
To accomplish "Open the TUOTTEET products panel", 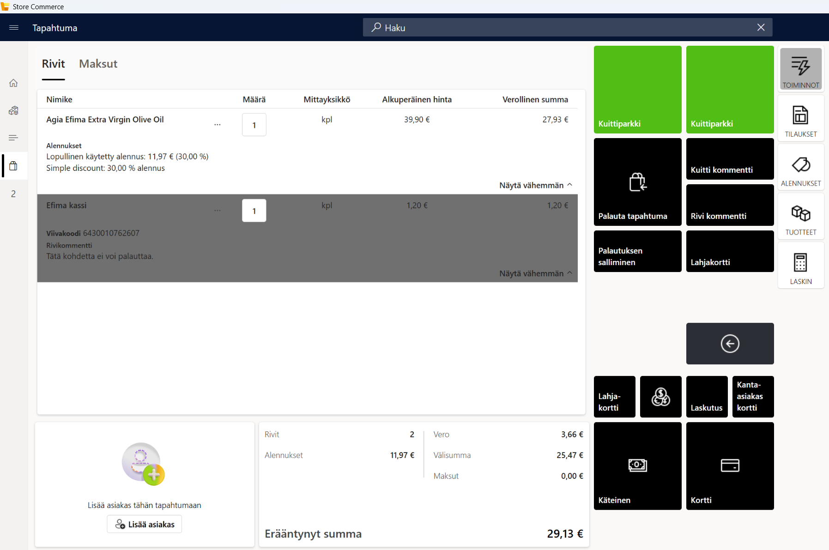I will click(x=801, y=217).
